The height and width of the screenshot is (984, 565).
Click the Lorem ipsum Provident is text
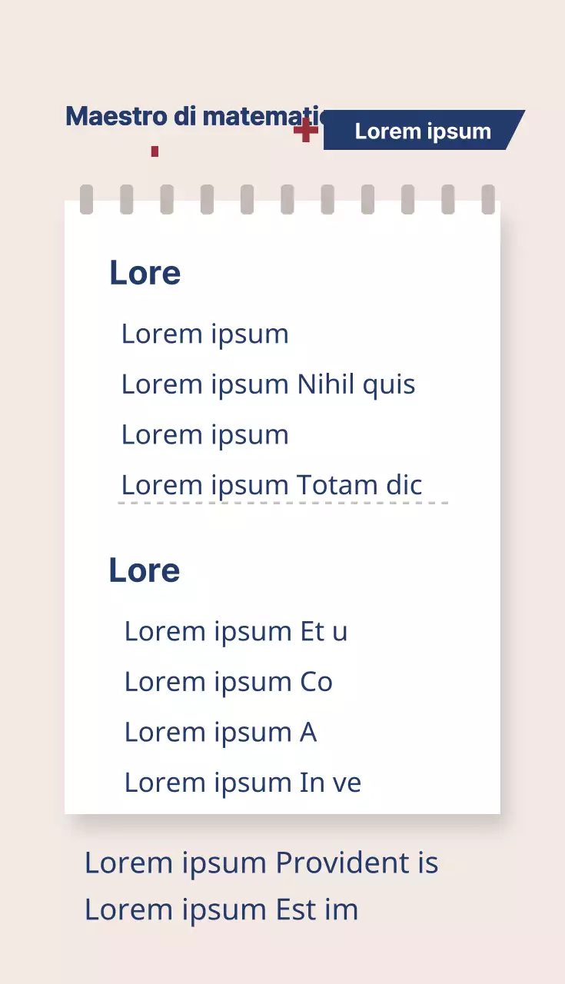pyautogui.click(x=261, y=863)
